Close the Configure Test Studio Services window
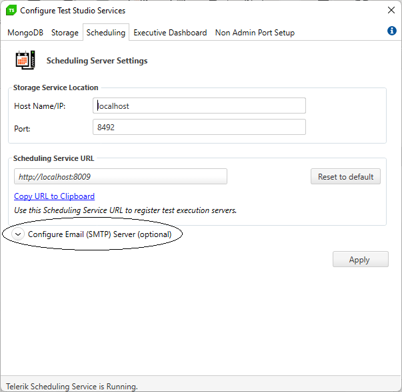 tap(391, 10)
